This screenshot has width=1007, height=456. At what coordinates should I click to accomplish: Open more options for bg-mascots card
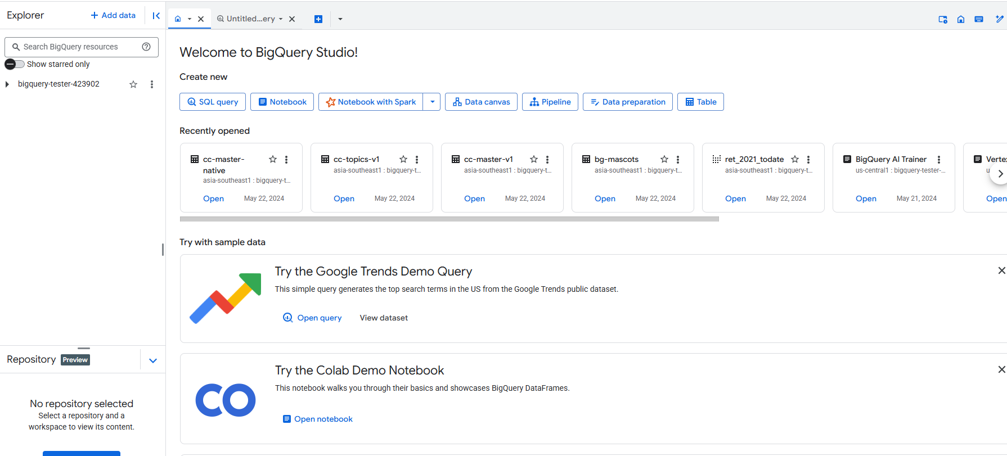coord(678,159)
